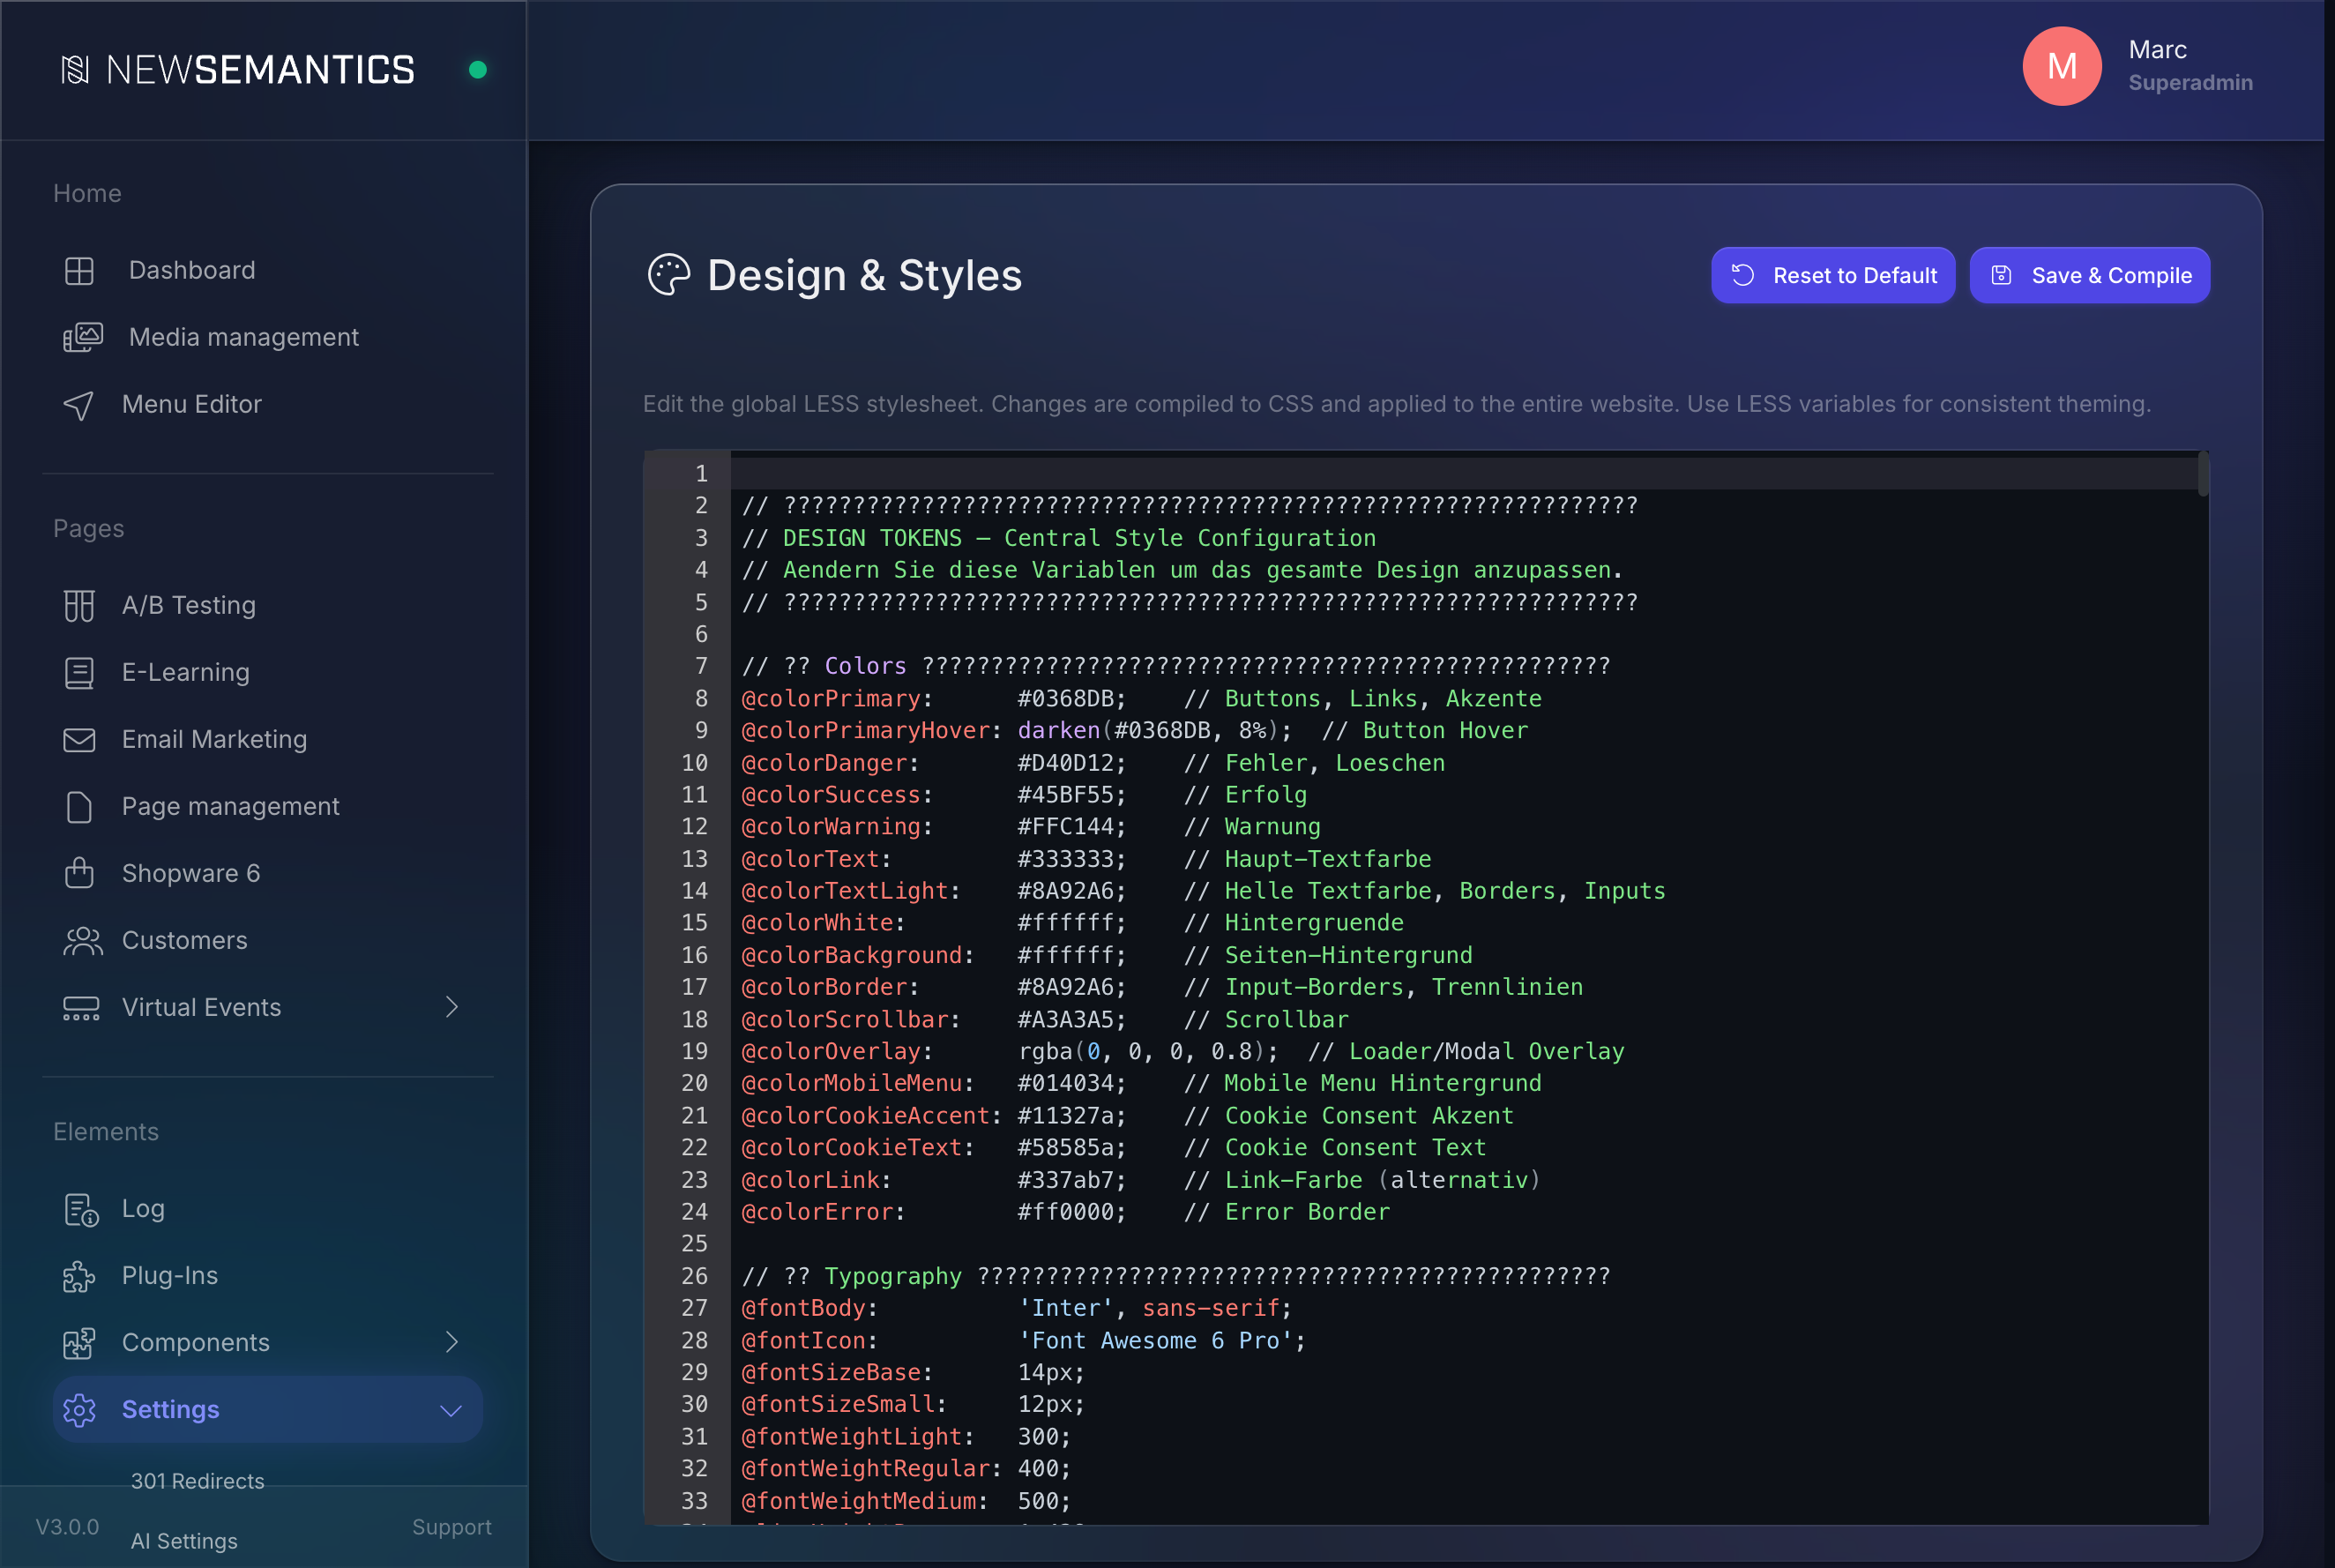Image resolution: width=2335 pixels, height=1568 pixels.
Task: Click the Customers people icon
Action: pos(82,941)
